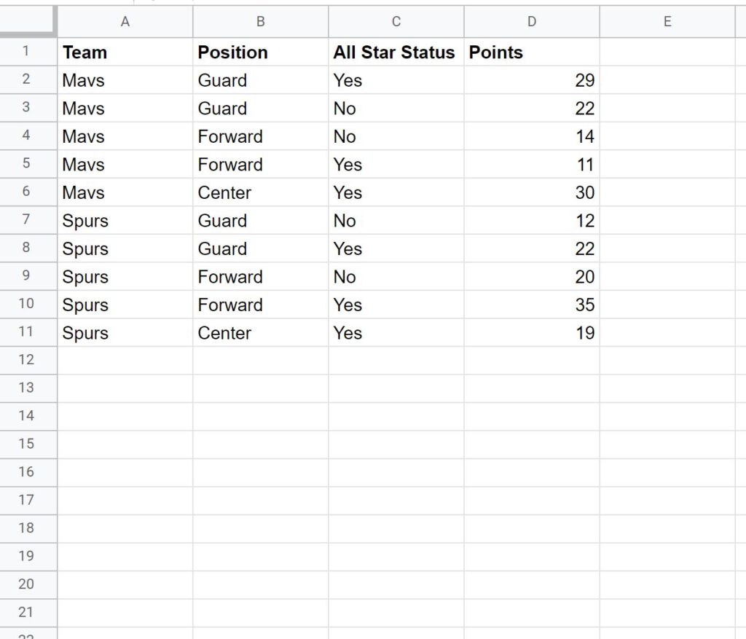Select column C header
Image resolution: width=746 pixels, height=639 pixels.
(396, 22)
